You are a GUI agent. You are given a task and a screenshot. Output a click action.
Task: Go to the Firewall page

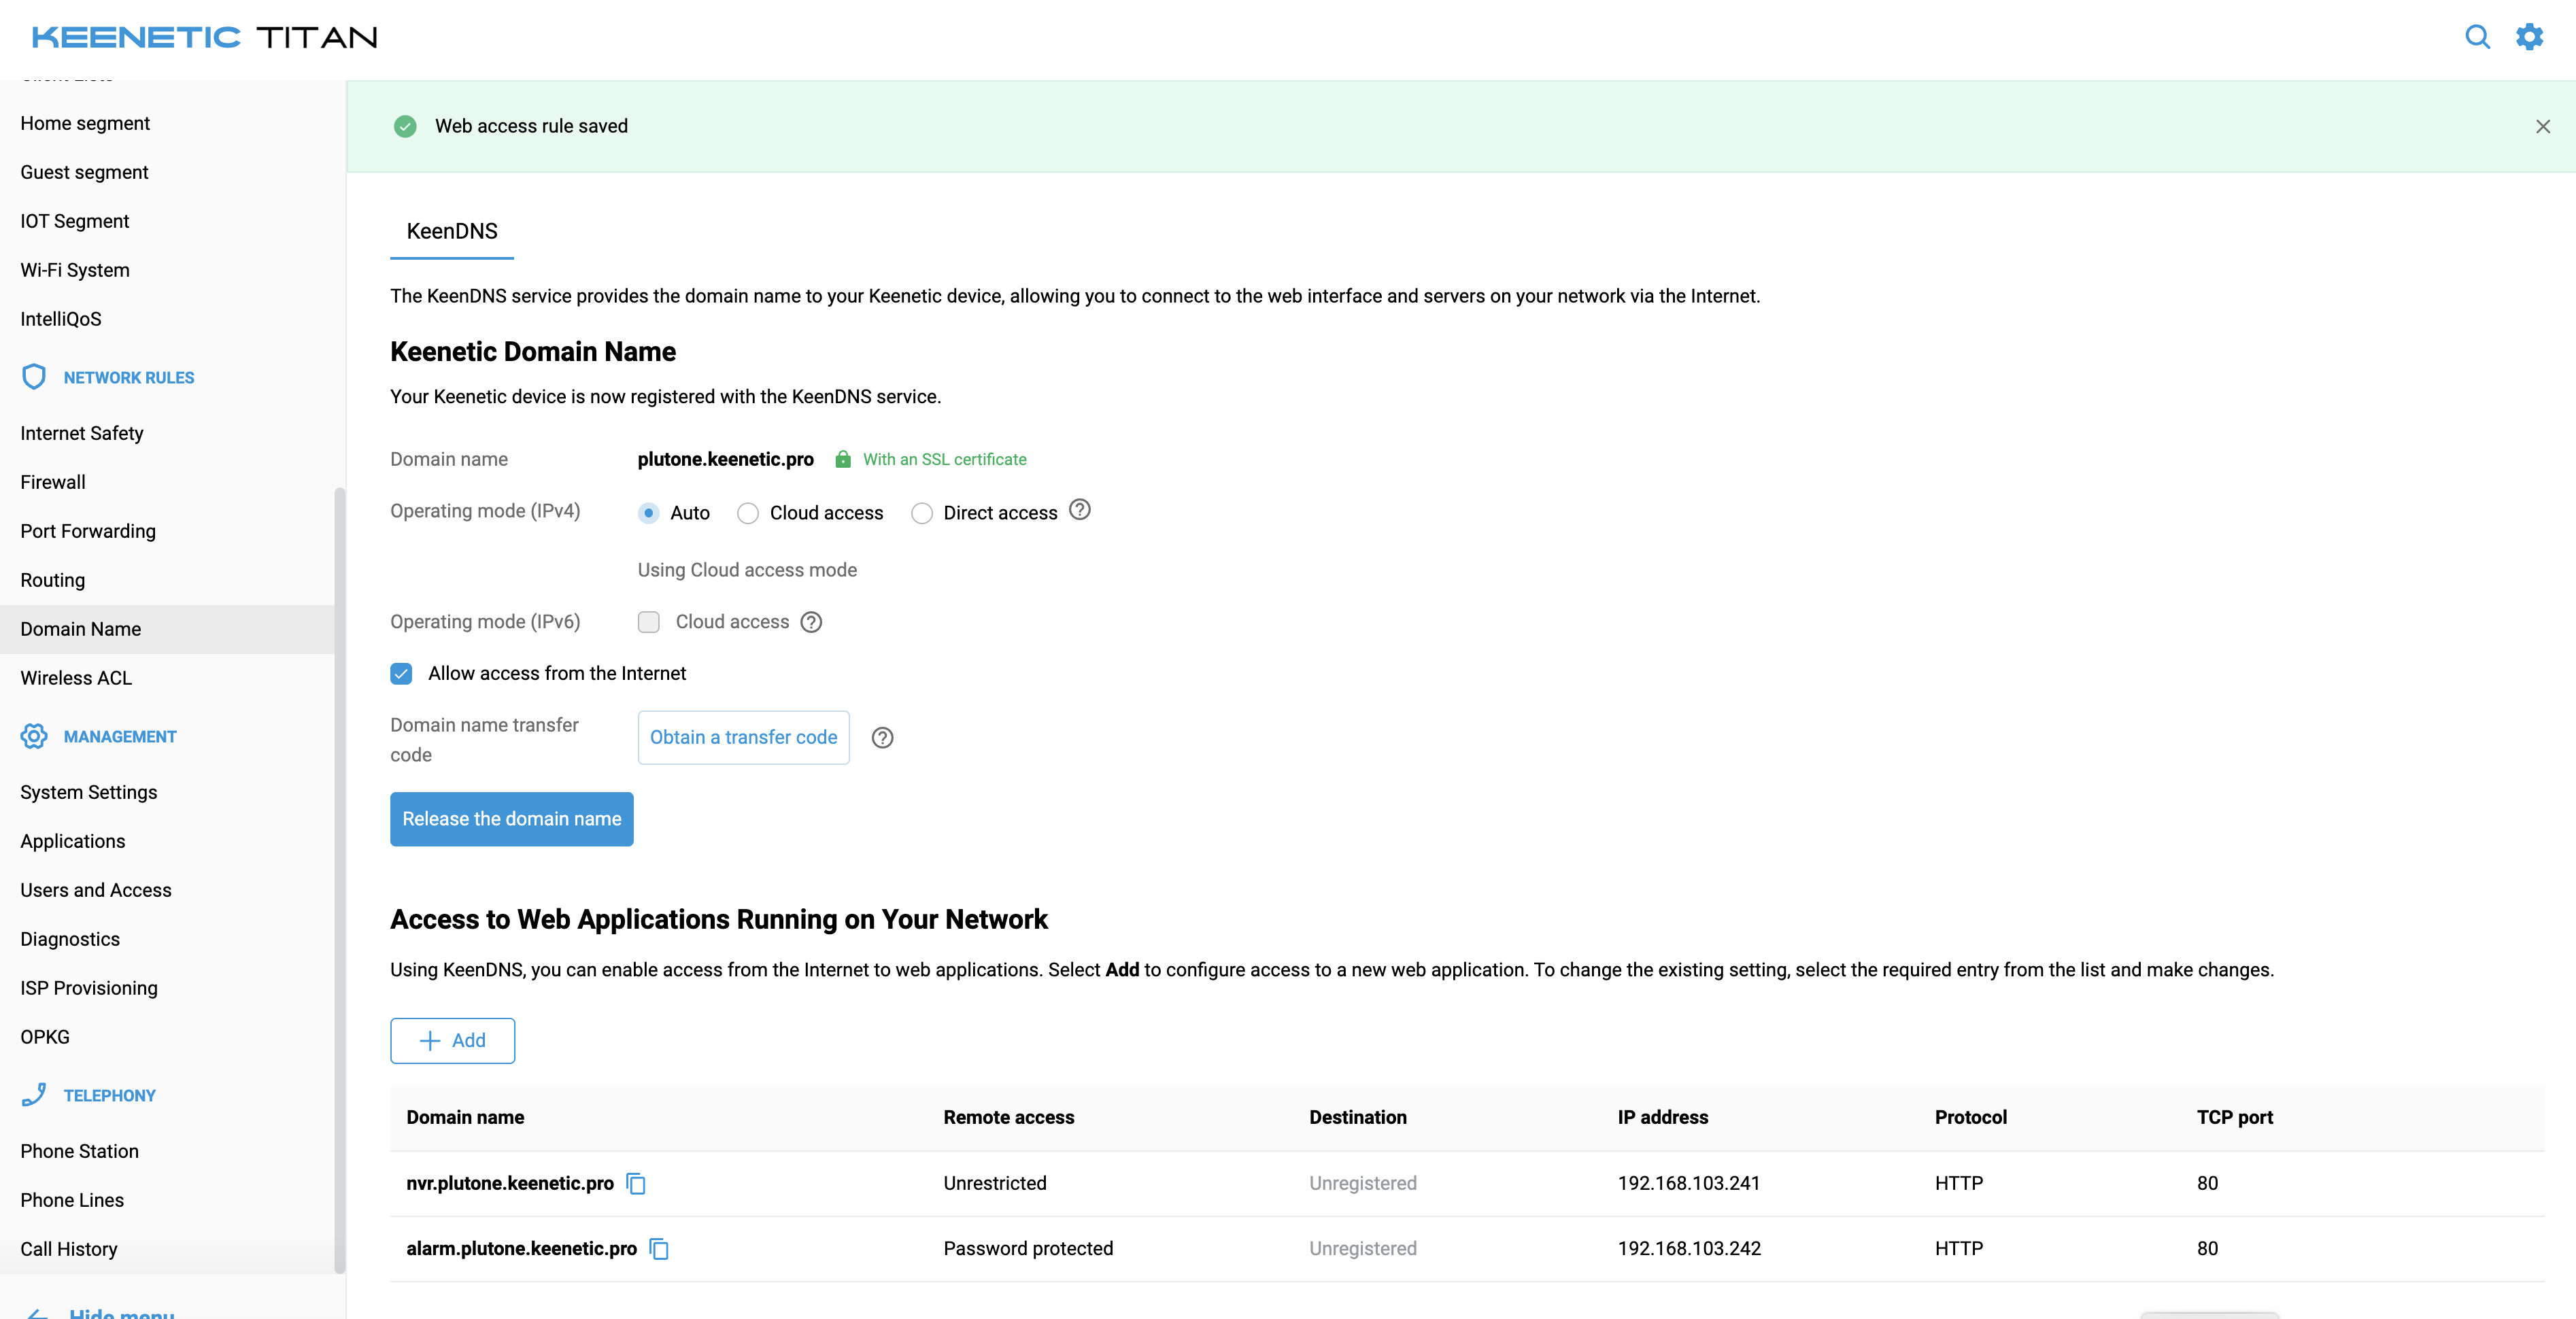pos(53,482)
